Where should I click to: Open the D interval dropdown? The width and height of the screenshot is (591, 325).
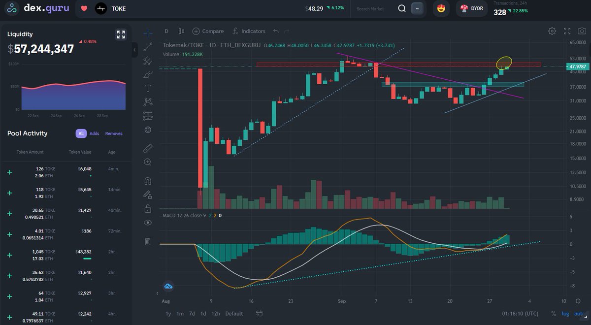coord(166,31)
